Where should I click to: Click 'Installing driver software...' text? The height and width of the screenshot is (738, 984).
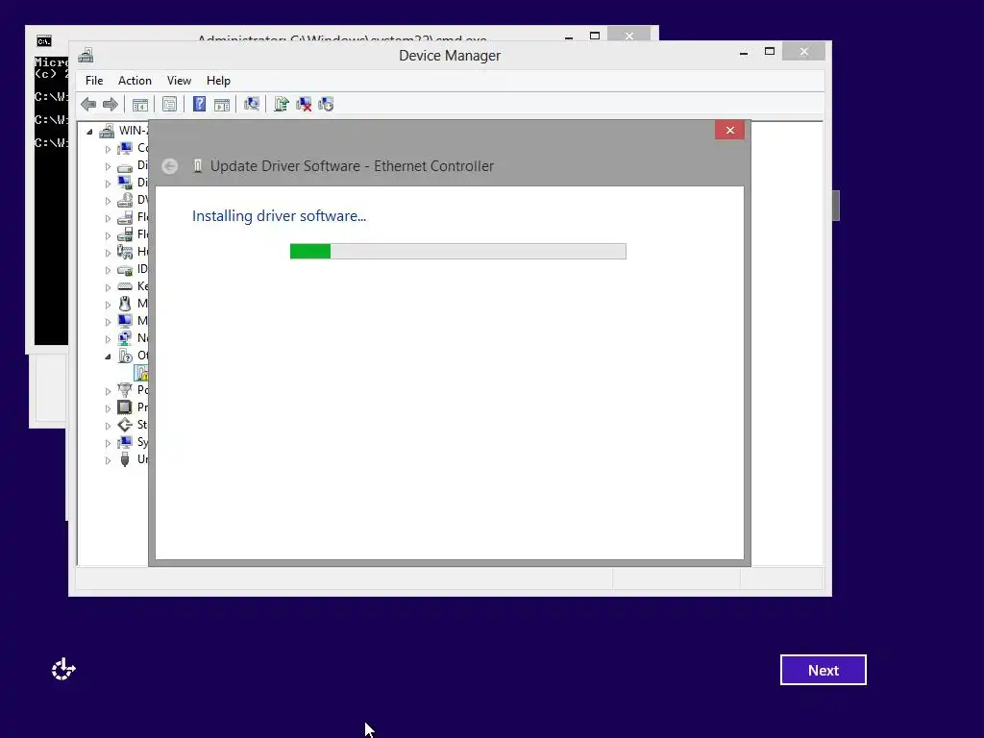pos(279,216)
